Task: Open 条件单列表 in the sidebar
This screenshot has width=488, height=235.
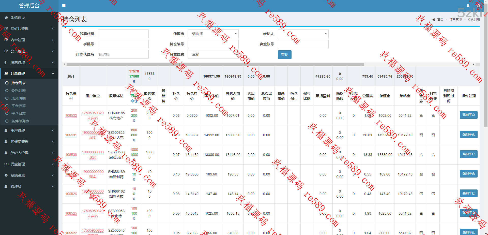Action: coord(20,121)
